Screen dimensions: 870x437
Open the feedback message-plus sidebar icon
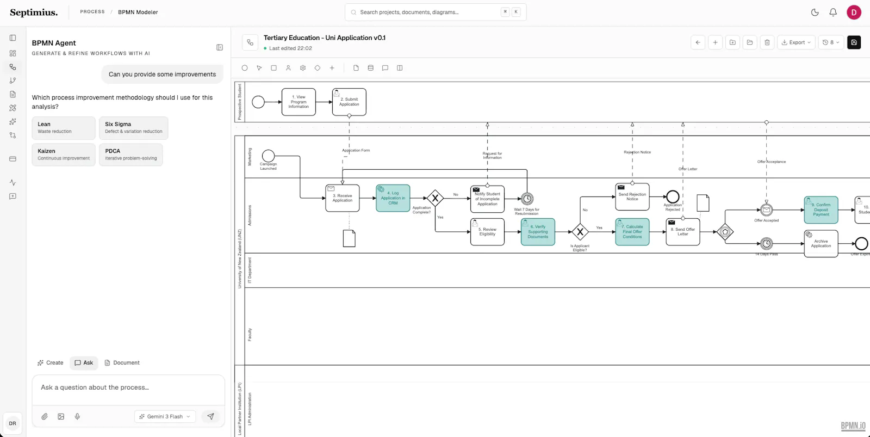[x=13, y=196]
